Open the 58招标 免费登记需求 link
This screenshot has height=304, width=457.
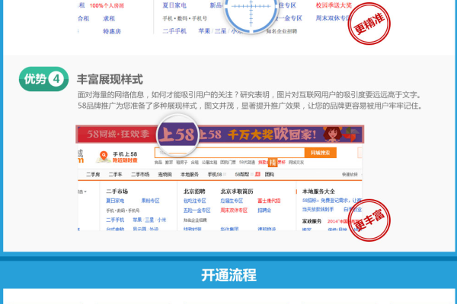[332, 201]
